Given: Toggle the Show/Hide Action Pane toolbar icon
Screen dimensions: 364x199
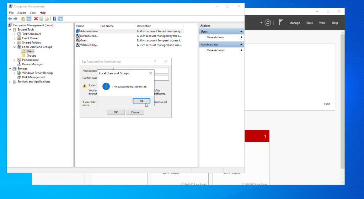Looking at the screenshot, I should [60, 19].
